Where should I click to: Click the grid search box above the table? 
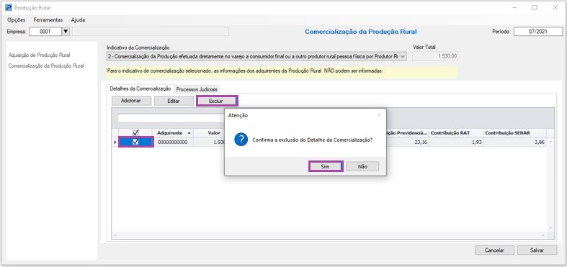pos(170,118)
